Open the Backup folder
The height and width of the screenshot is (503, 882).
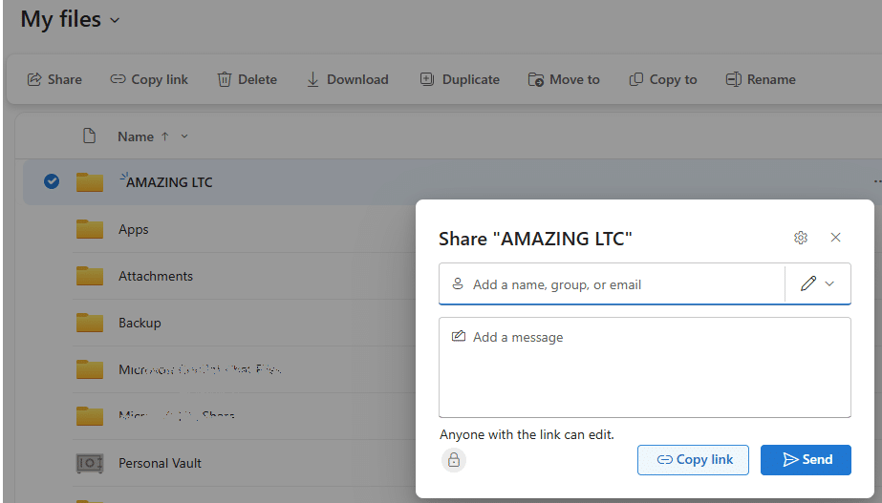point(140,324)
